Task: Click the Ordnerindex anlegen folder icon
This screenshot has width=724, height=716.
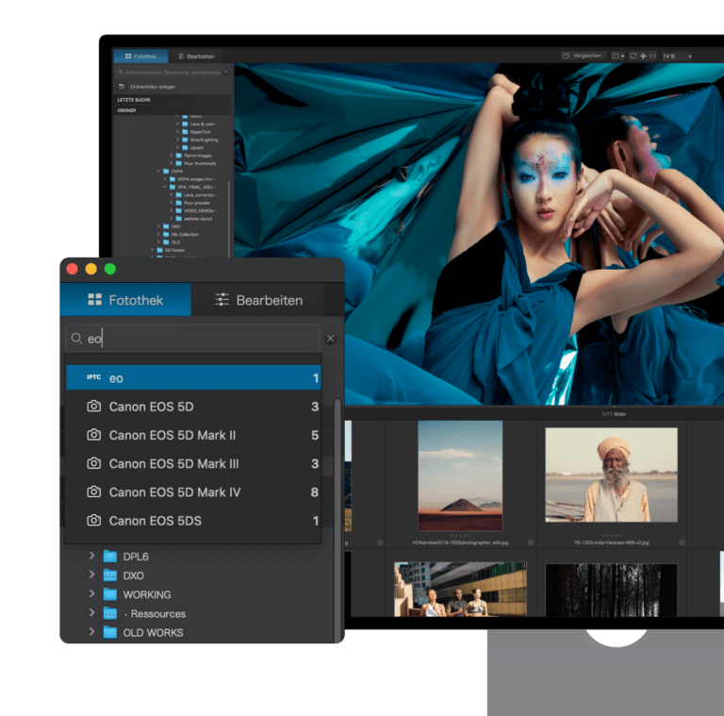Action: point(122,86)
